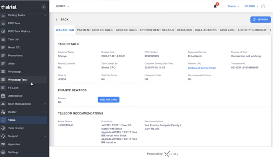Click the POS Task History clock icon

coord(3,31)
